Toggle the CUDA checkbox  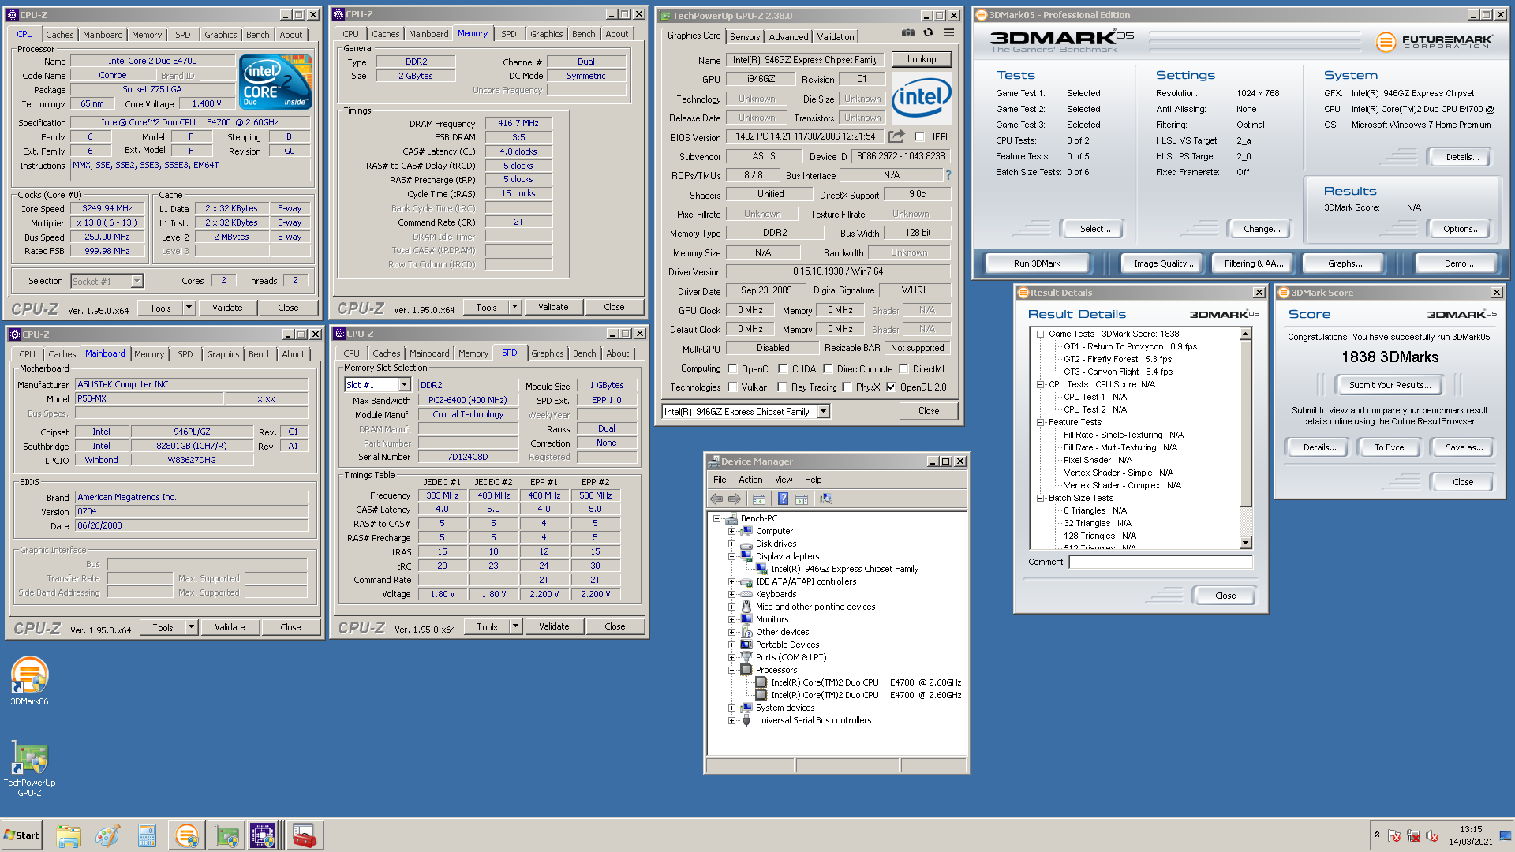click(783, 368)
